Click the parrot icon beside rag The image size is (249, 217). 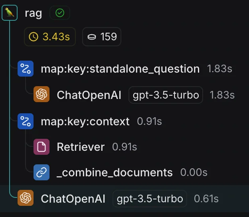click(10, 13)
